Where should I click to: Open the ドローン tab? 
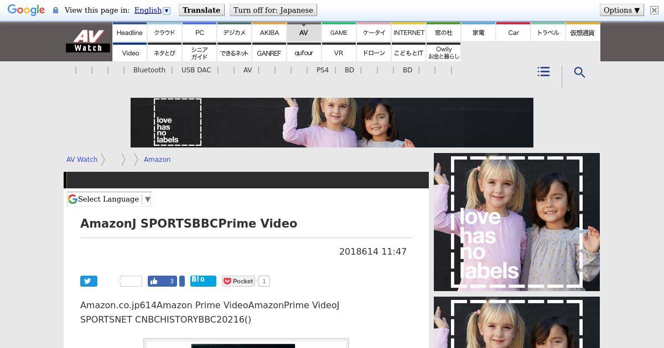[374, 52]
